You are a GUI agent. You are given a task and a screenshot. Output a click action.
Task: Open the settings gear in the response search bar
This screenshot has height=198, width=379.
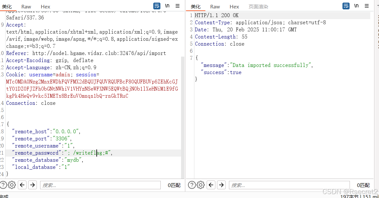click(201, 185)
